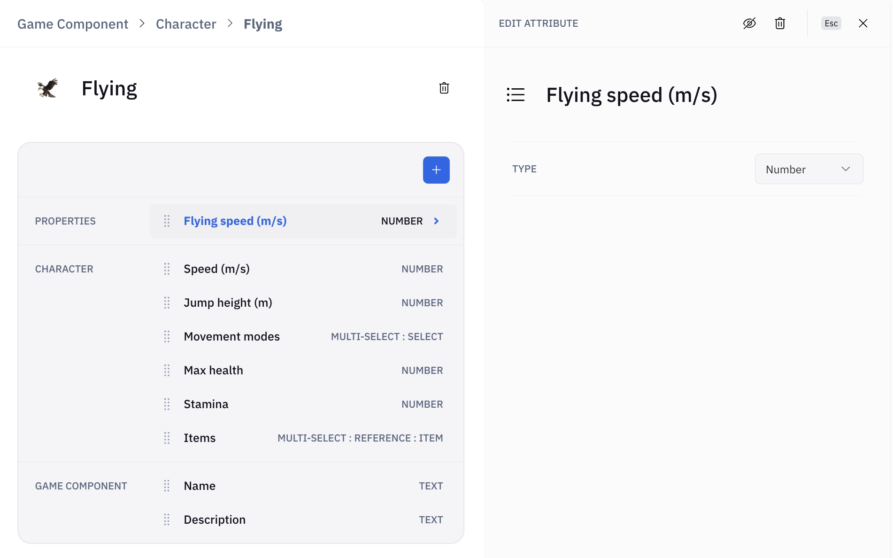Go to Game Component in breadcrumb
Image resolution: width=893 pixels, height=558 pixels.
click(73, 24)
